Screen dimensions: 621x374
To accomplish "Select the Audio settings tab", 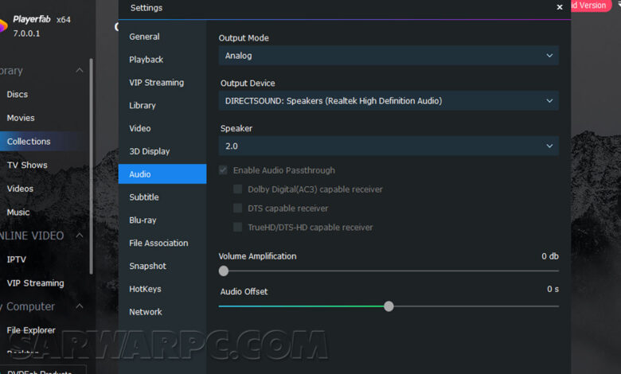I will [x=162, y=174].
